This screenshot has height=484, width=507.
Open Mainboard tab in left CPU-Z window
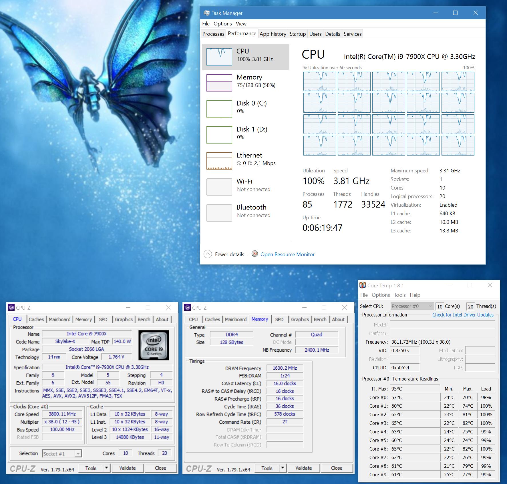point(59,319)
